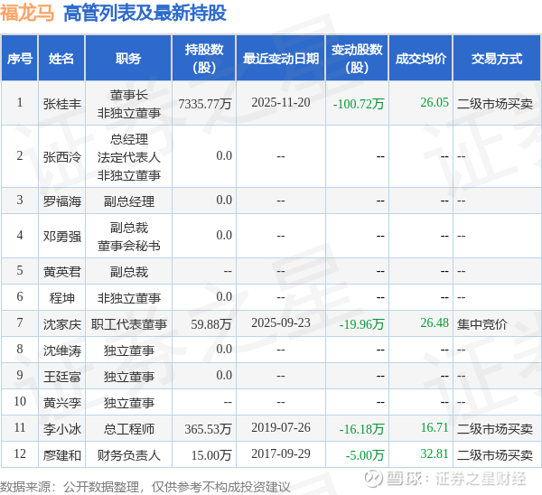The width and height of the screenshot is (542, 495).
Task: Select the 职务 column header
Action: click(128, 58)
